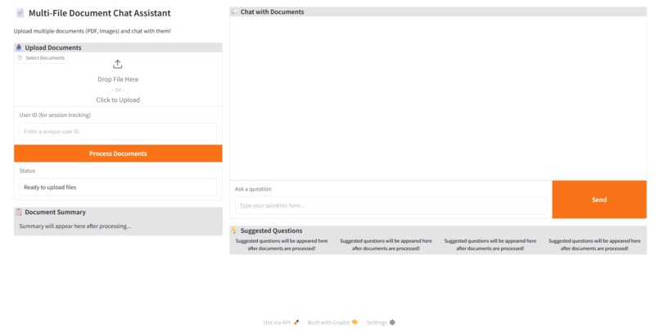Image resolution: width=660 pixels, height=332 pixels.
Task: Click the rocket icon next to Use via API
Action: click(x=296, y=322)
